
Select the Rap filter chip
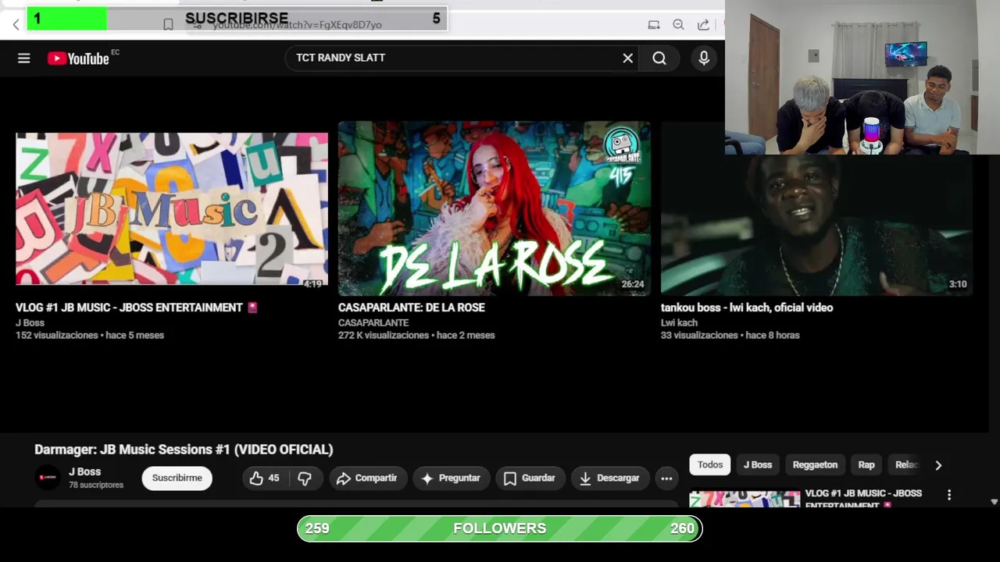click(866, 464)
